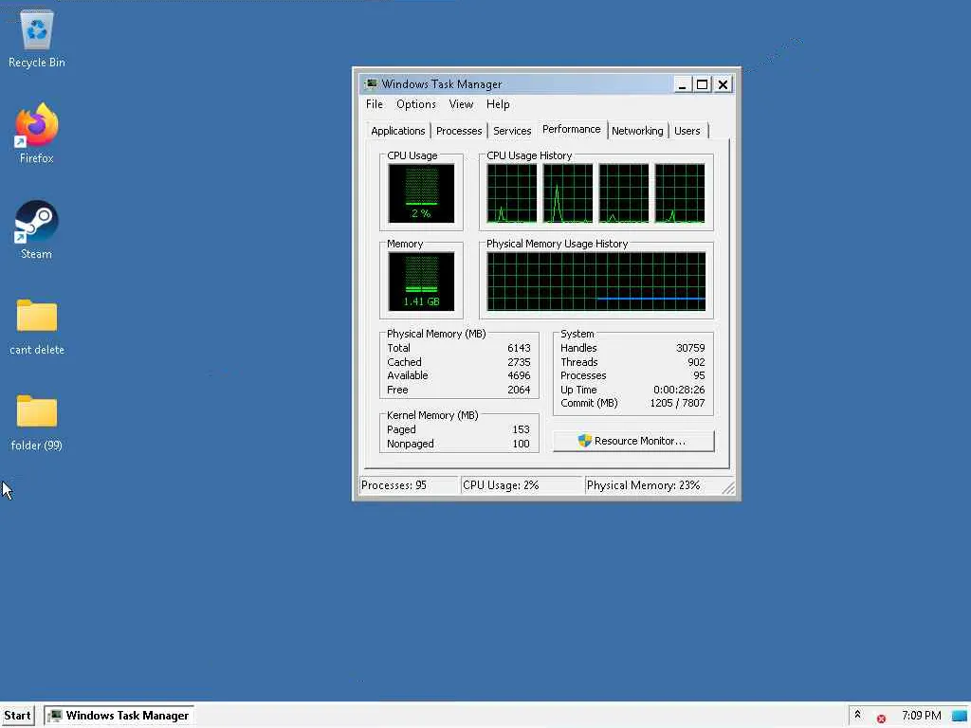The image size is (971, 728).
Task: Click the Memory 1.41 GB gauge
Action: coord(421,281)
